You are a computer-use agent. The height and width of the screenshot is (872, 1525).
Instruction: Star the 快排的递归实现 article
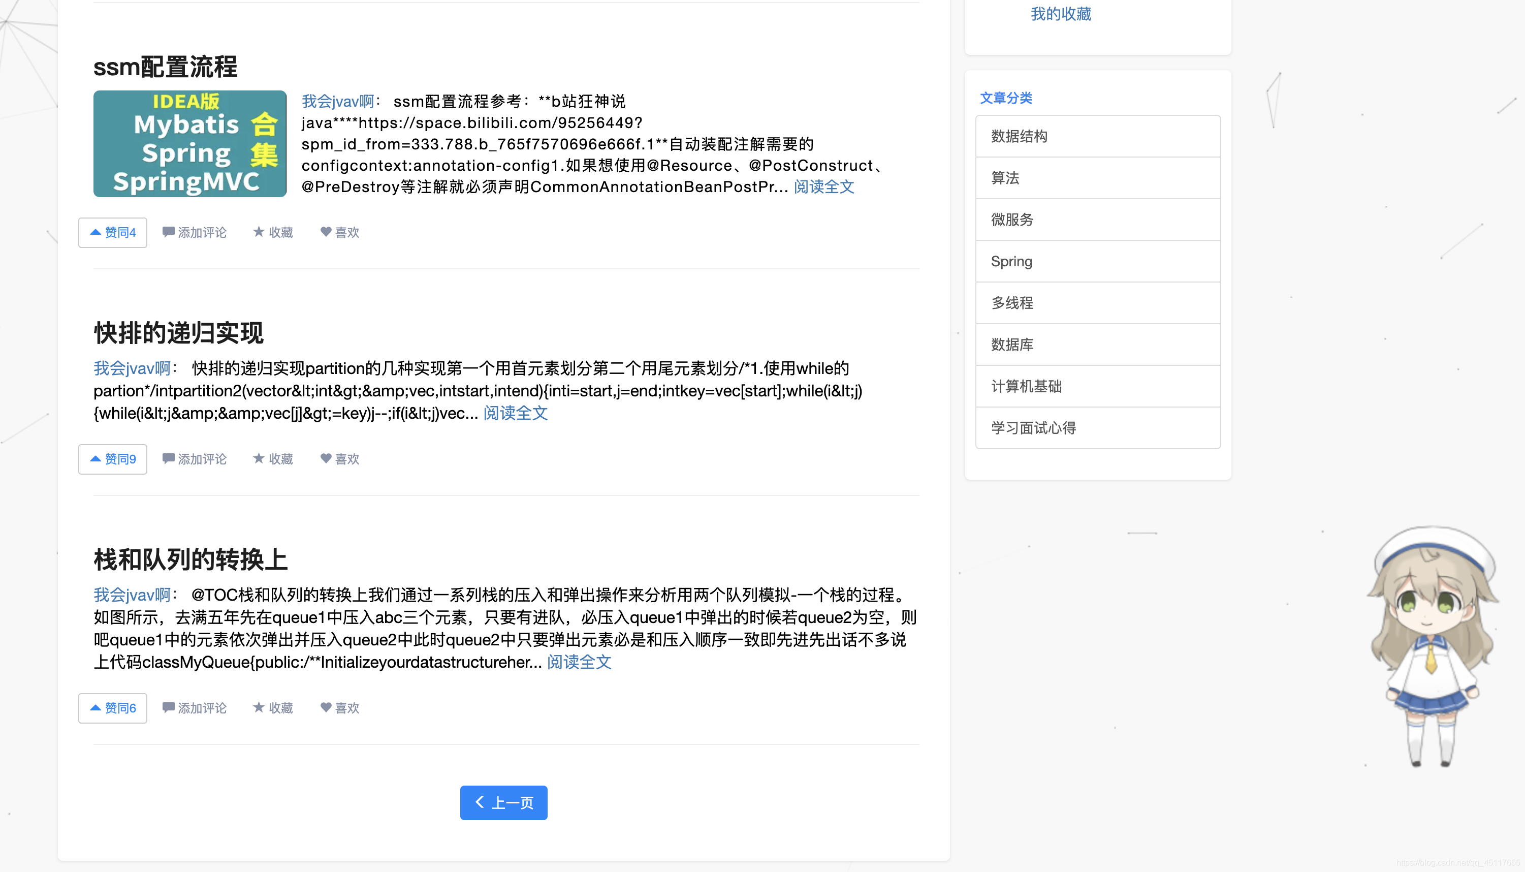273,459
